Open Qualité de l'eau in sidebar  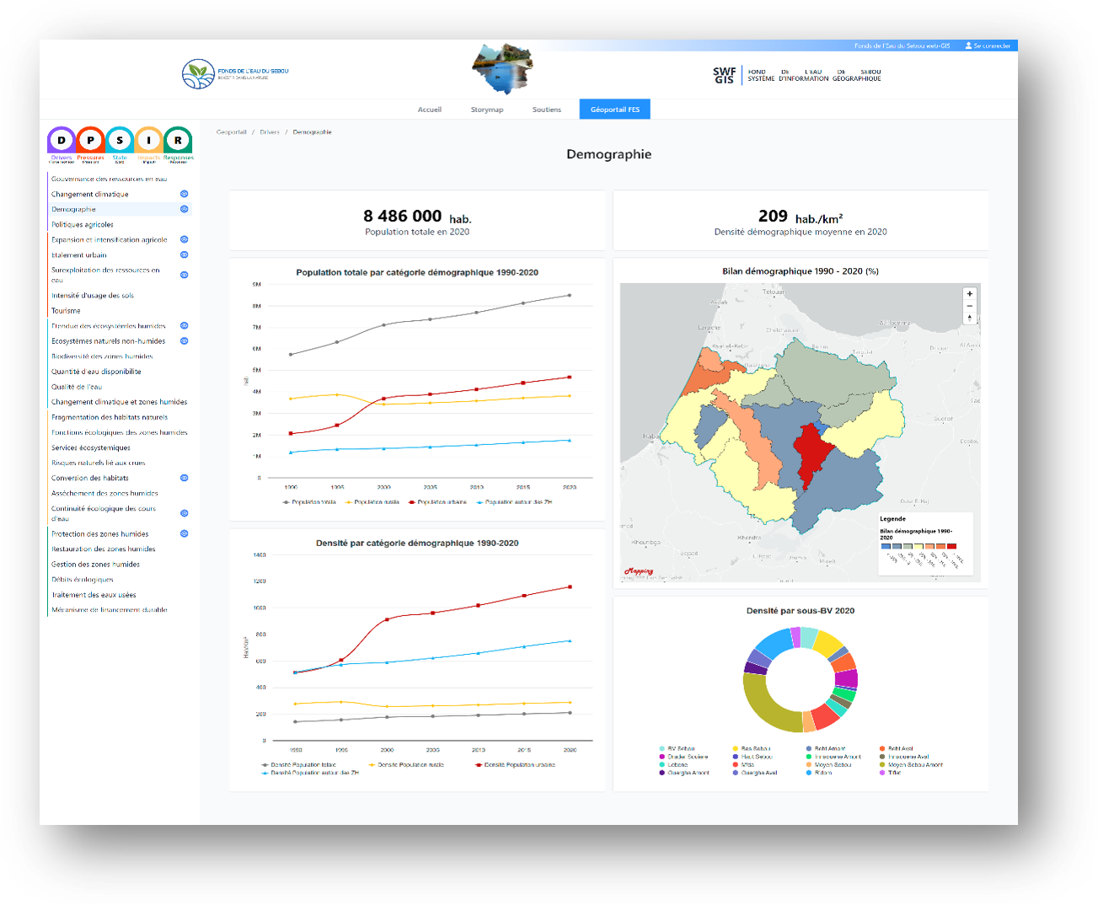(77, 387)
